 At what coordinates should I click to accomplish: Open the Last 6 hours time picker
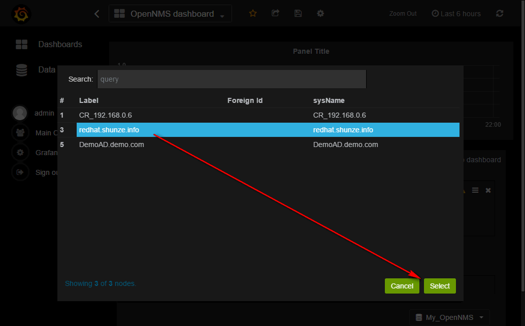click(456, 14)
